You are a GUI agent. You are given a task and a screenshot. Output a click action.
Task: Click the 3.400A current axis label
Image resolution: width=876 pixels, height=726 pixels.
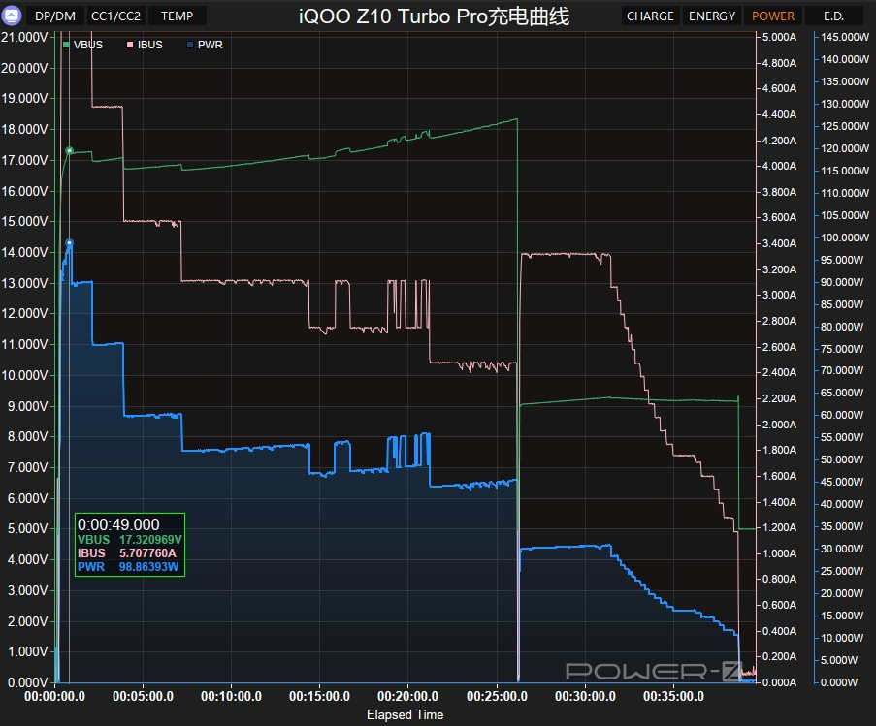click(779, 243)
